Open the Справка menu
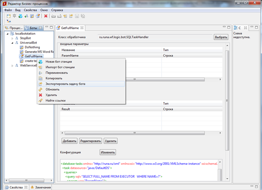Image resolution: width=262 pixels, height=190 pixels. pyautogui.click(x=57, y=10)
